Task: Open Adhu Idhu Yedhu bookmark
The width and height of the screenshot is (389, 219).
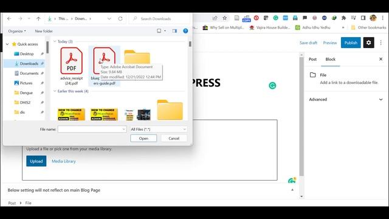Action: (x=312, y=27)
